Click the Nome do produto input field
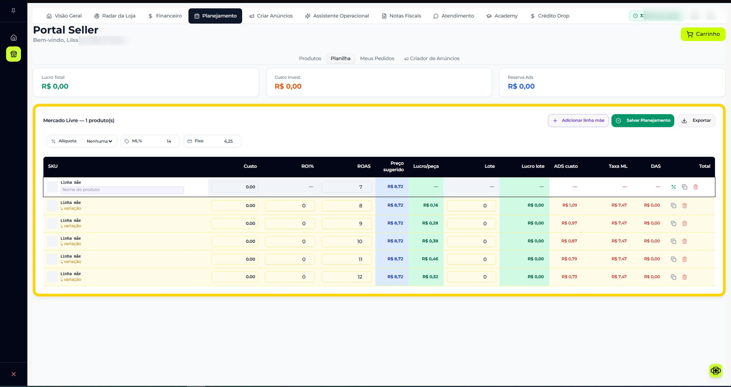 point(122,190)
